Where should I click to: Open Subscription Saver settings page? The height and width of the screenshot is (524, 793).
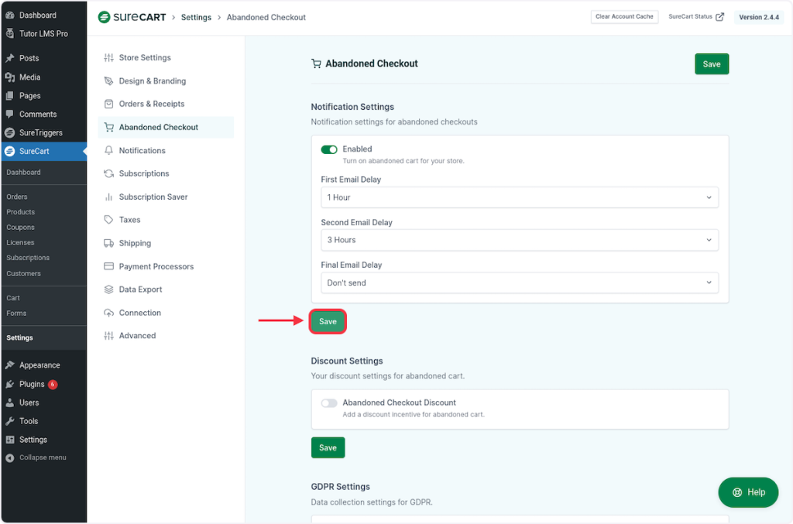[x=153, y=197]
